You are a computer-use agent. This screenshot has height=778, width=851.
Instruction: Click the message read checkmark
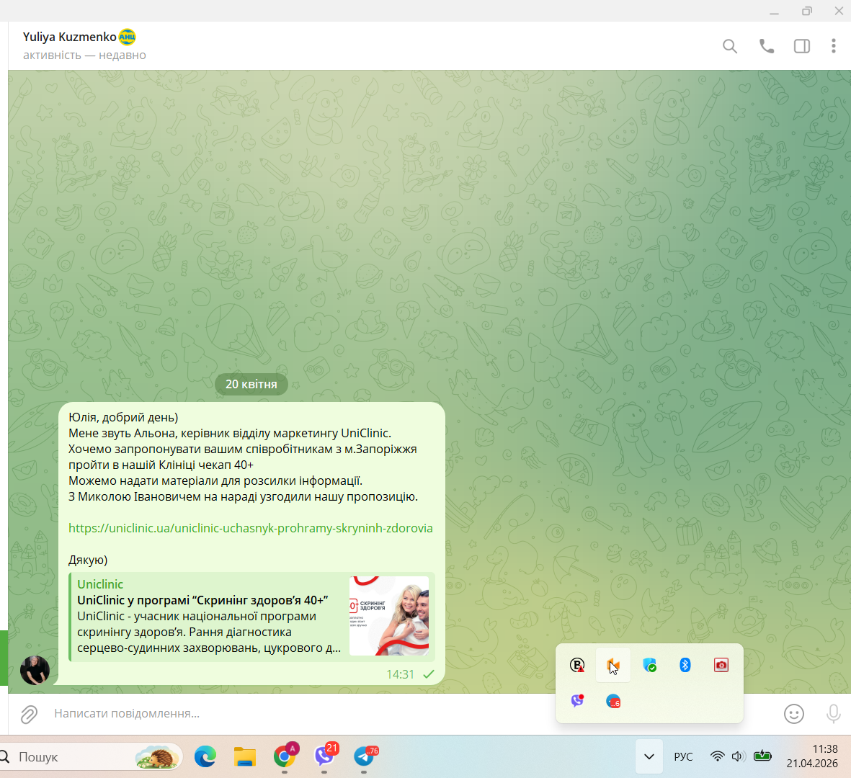point(429,674)
